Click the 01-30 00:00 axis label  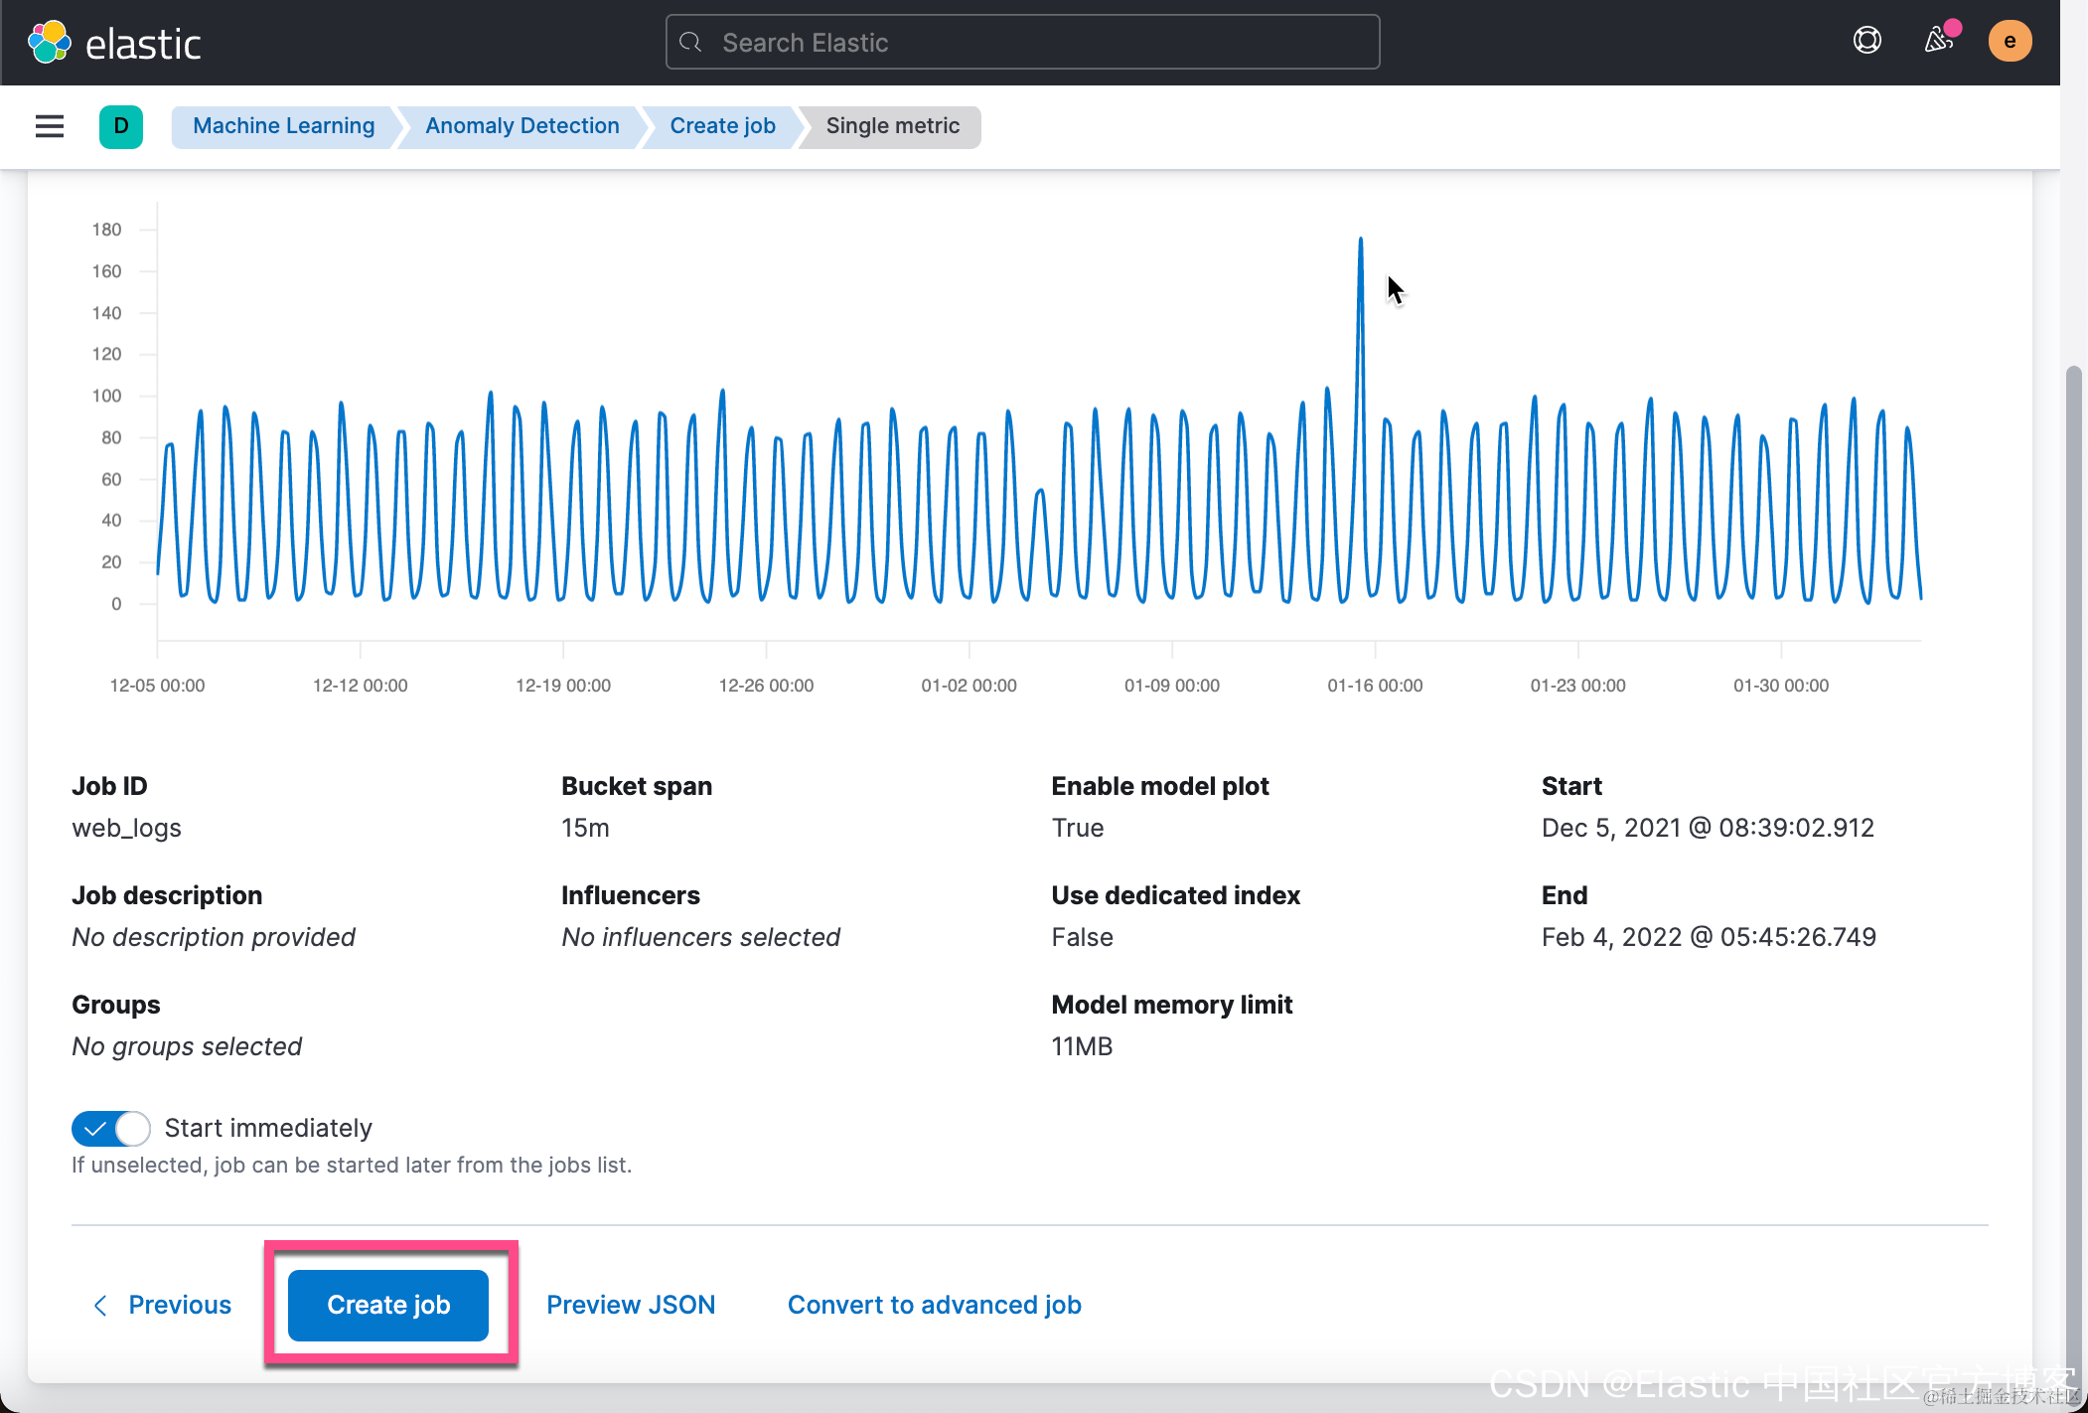(x=1781, y=686)
